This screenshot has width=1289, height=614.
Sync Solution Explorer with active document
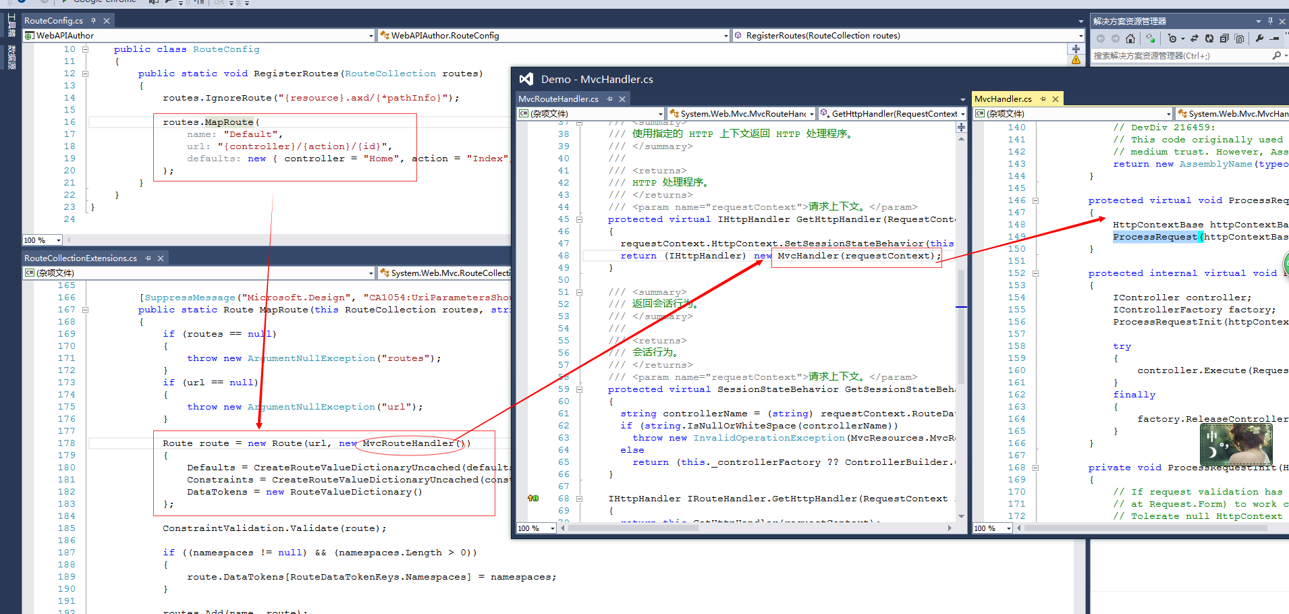coord(1195,38)
